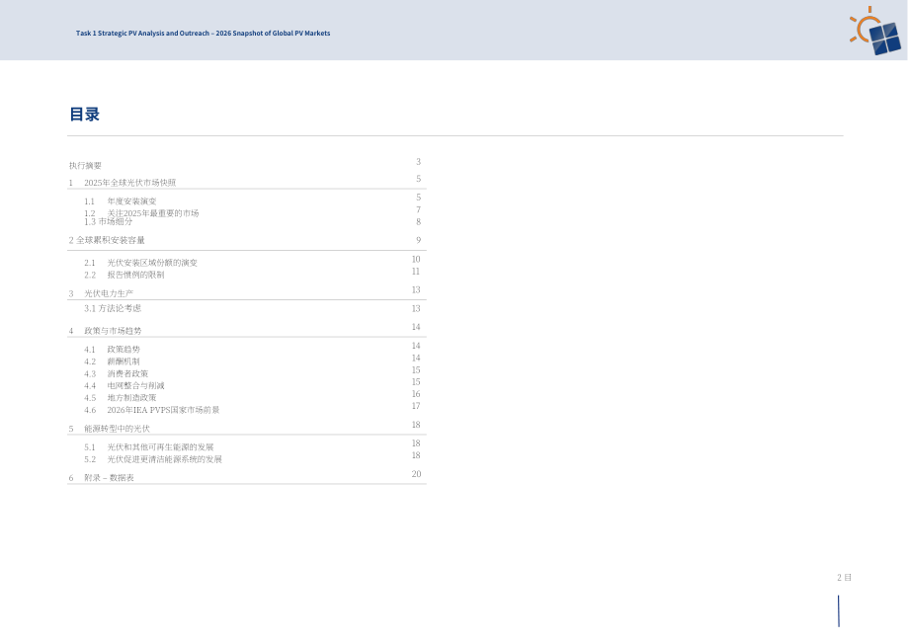909x643 pixels.
Task: Go to section '4.6 2026年IEA PVPS国家市场前景'
Action: pos(152,410)
